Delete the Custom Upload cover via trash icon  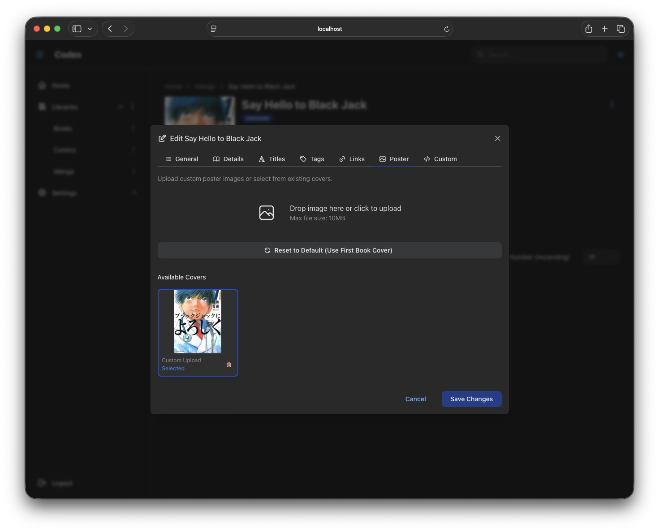point(229,365)
